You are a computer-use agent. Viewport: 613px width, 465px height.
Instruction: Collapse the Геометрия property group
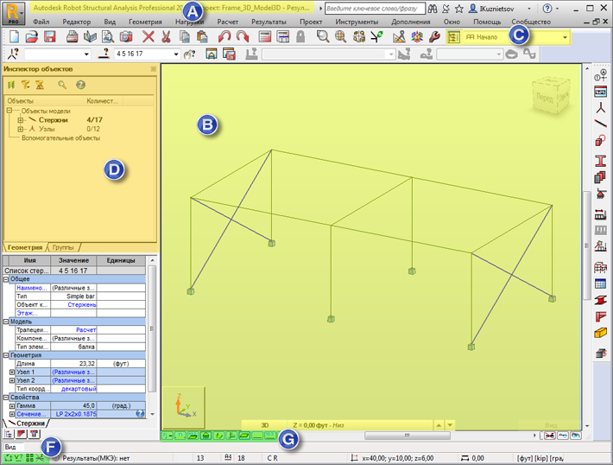(6, 355)
